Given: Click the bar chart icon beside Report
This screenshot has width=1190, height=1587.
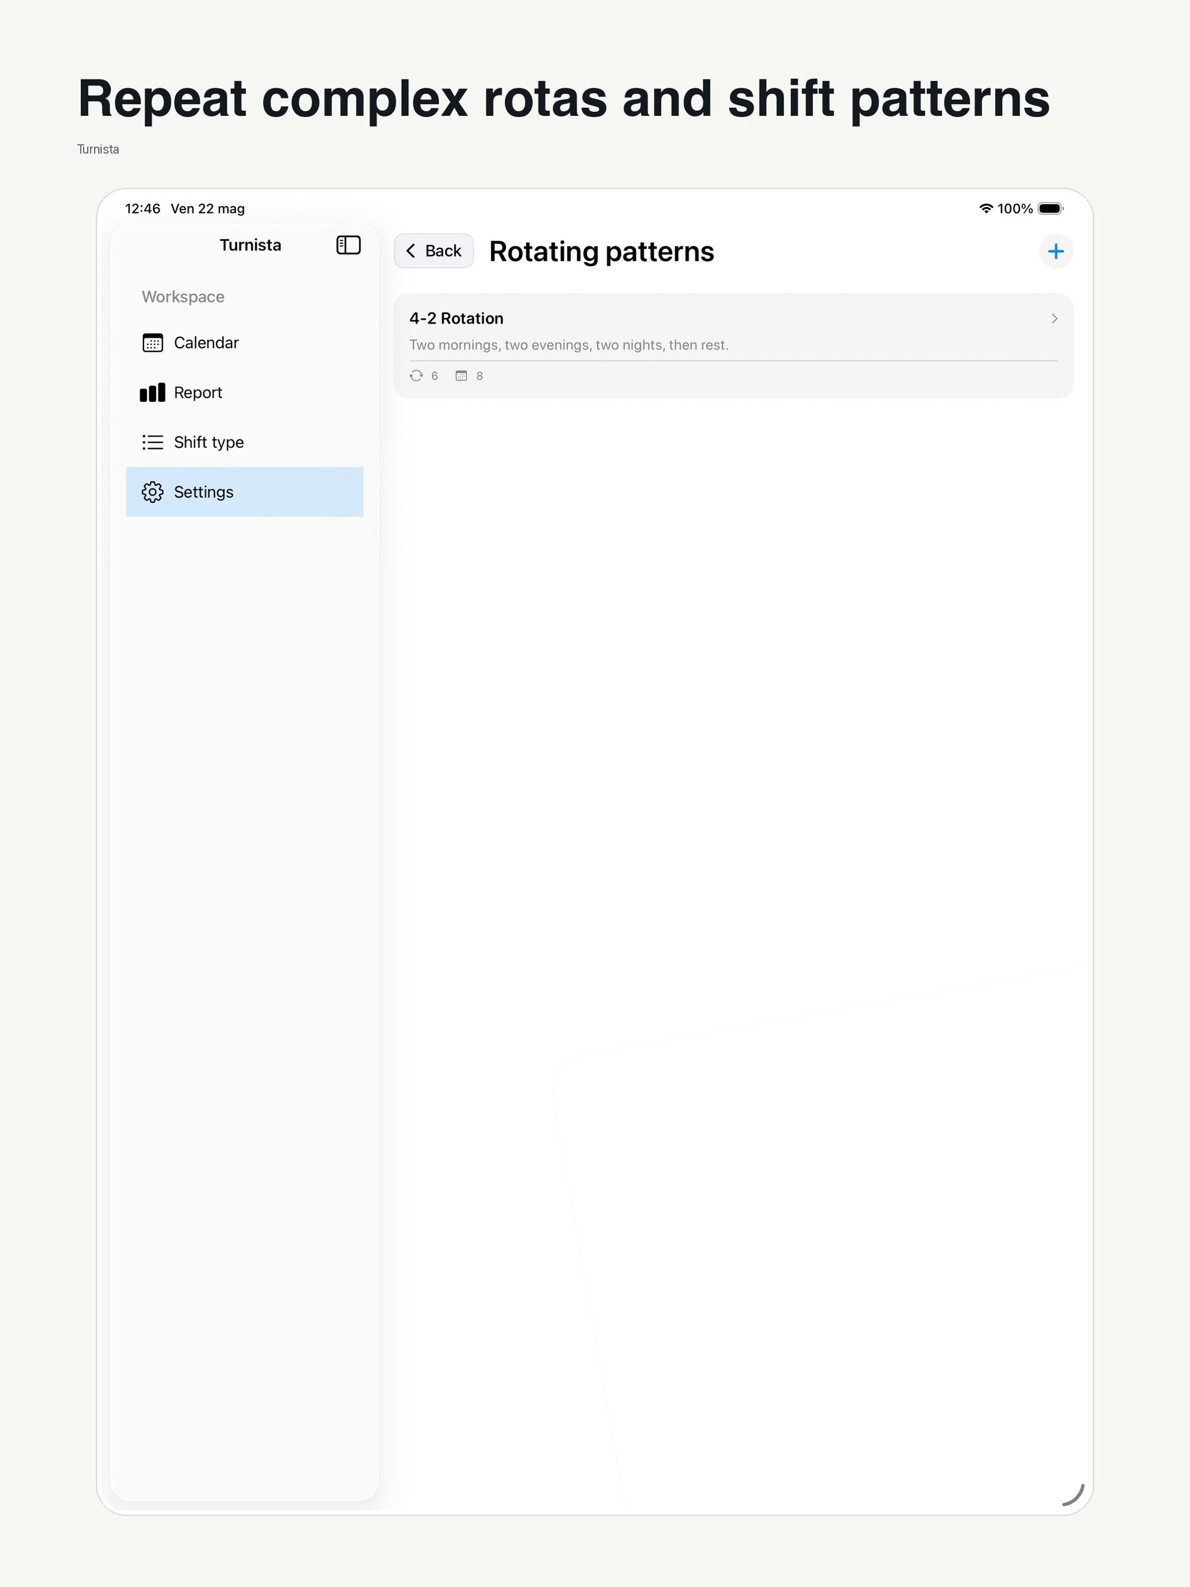Looking at the screenshot, I should (152, 393).
